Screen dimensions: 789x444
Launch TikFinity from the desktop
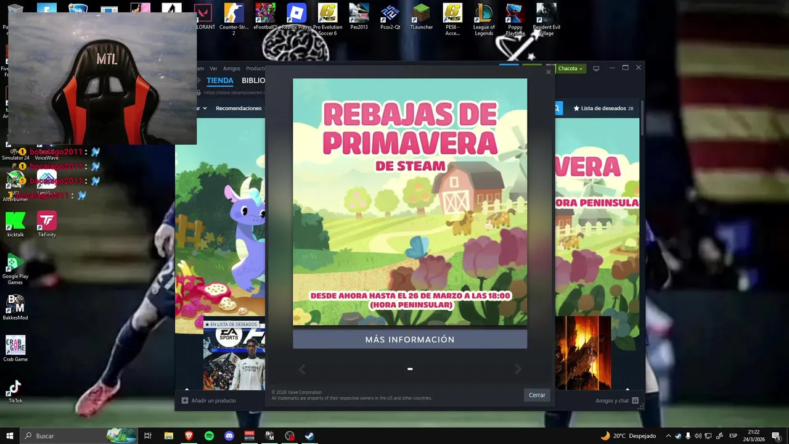(47, 224)
